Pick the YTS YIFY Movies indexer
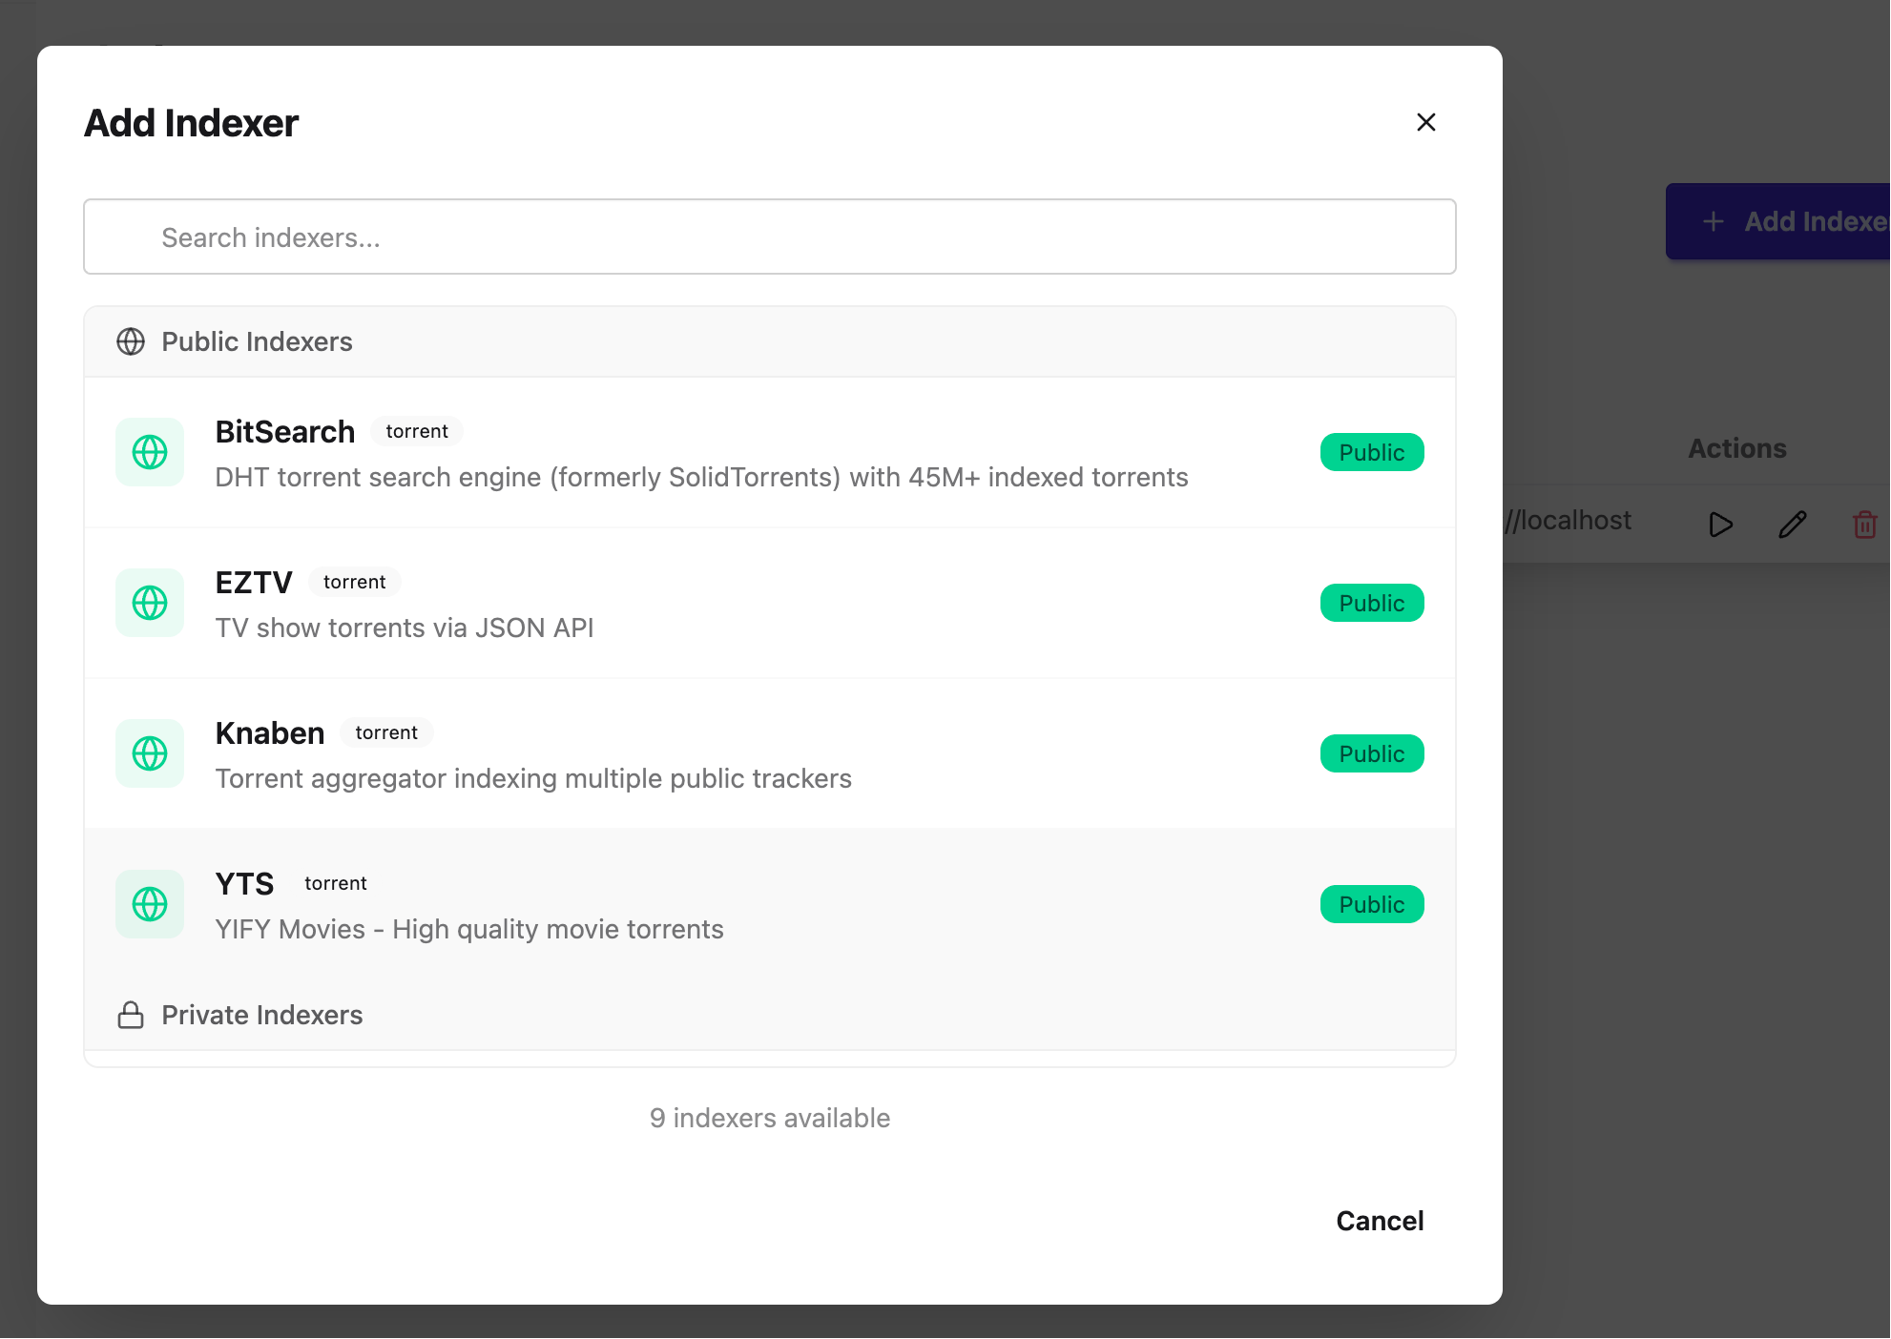1891x1339 pixels. 769,904
